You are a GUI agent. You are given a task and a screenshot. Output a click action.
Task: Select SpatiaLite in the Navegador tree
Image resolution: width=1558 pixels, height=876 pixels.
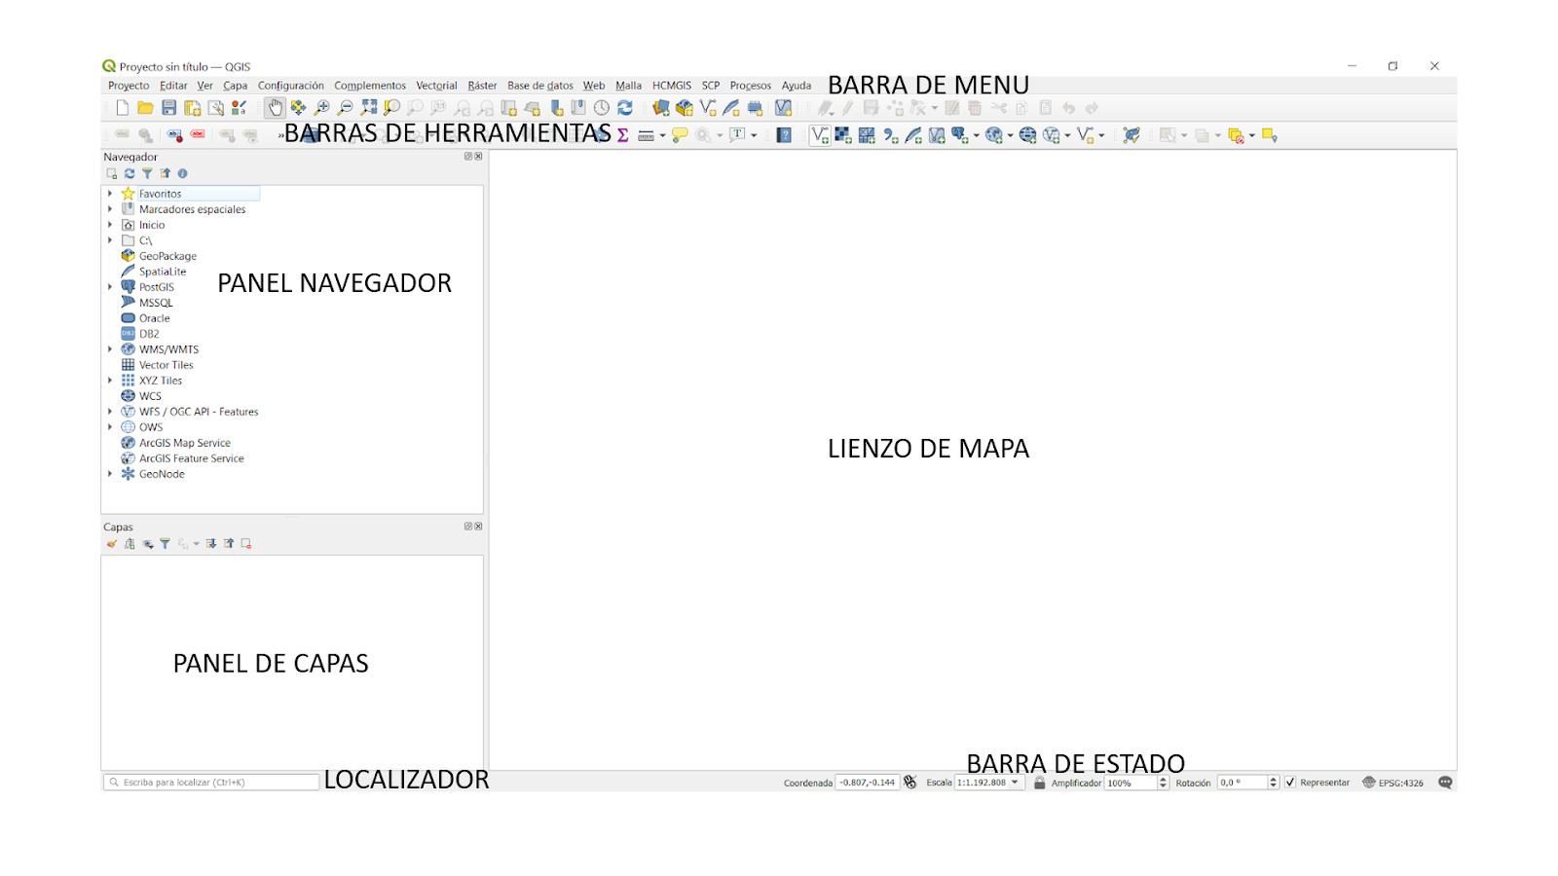point(162,272)
